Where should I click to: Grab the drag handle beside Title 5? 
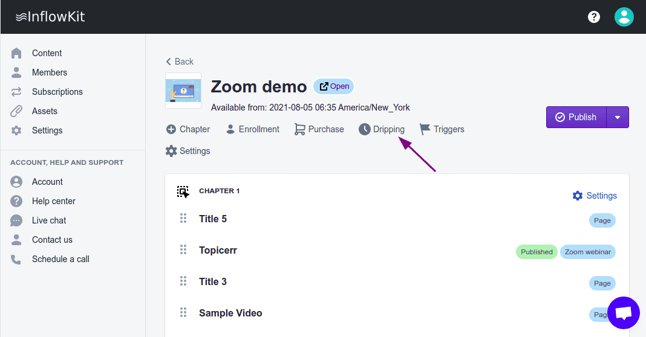183,219
